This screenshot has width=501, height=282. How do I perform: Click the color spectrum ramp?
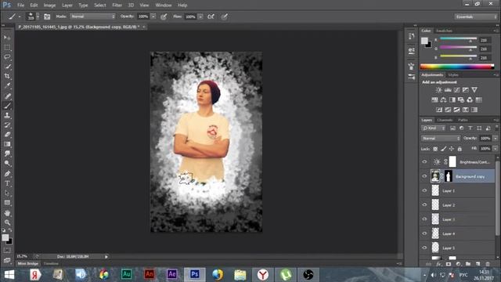tap(457, 67)
